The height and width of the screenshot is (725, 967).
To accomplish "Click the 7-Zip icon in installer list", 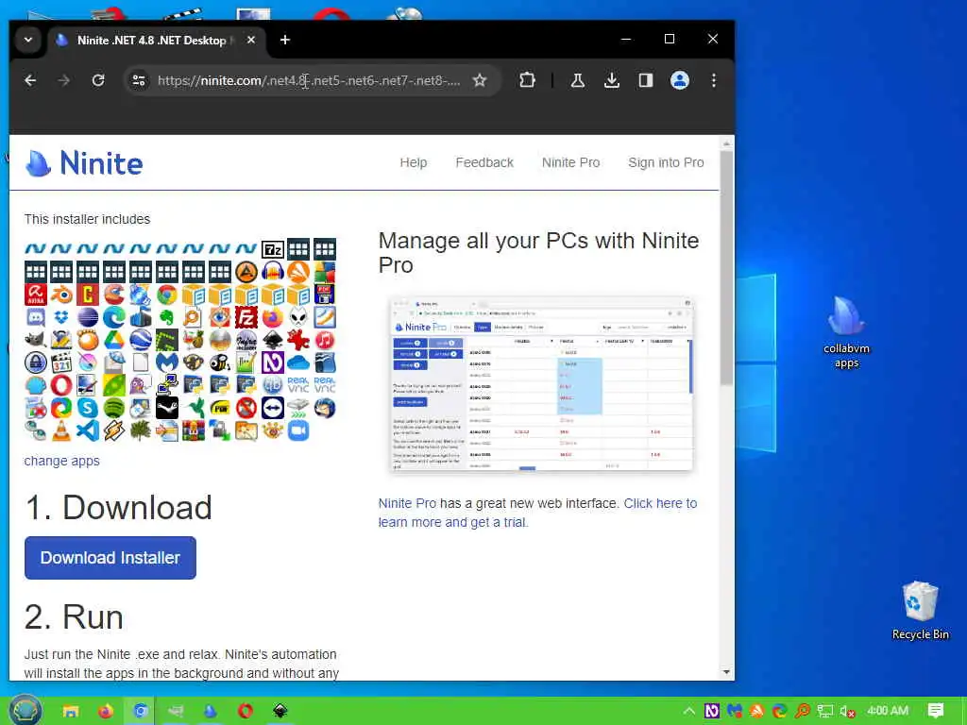I will [x=272, y=249].
